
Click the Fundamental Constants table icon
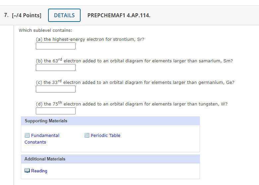click(x=27, y=135)
